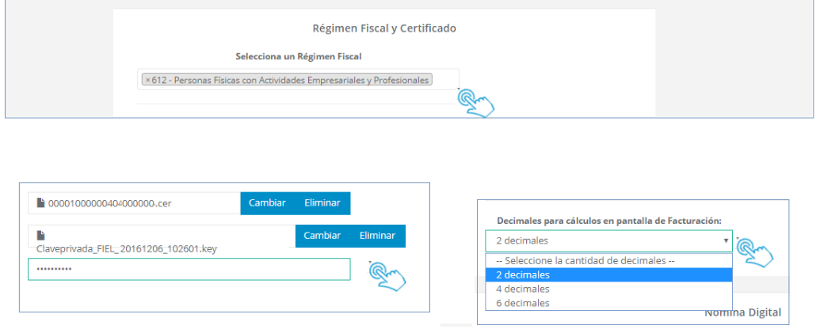
Task: Click the hand pointer icon by Régimen Fiscal field
Action: (x=477, y=103)
